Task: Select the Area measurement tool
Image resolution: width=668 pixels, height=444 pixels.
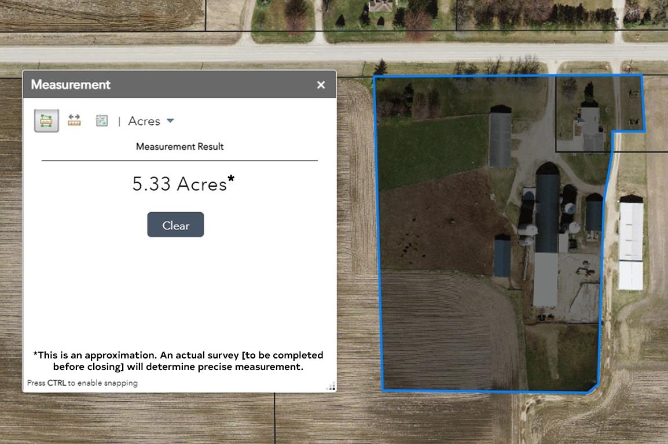Action: pos(46,121)
